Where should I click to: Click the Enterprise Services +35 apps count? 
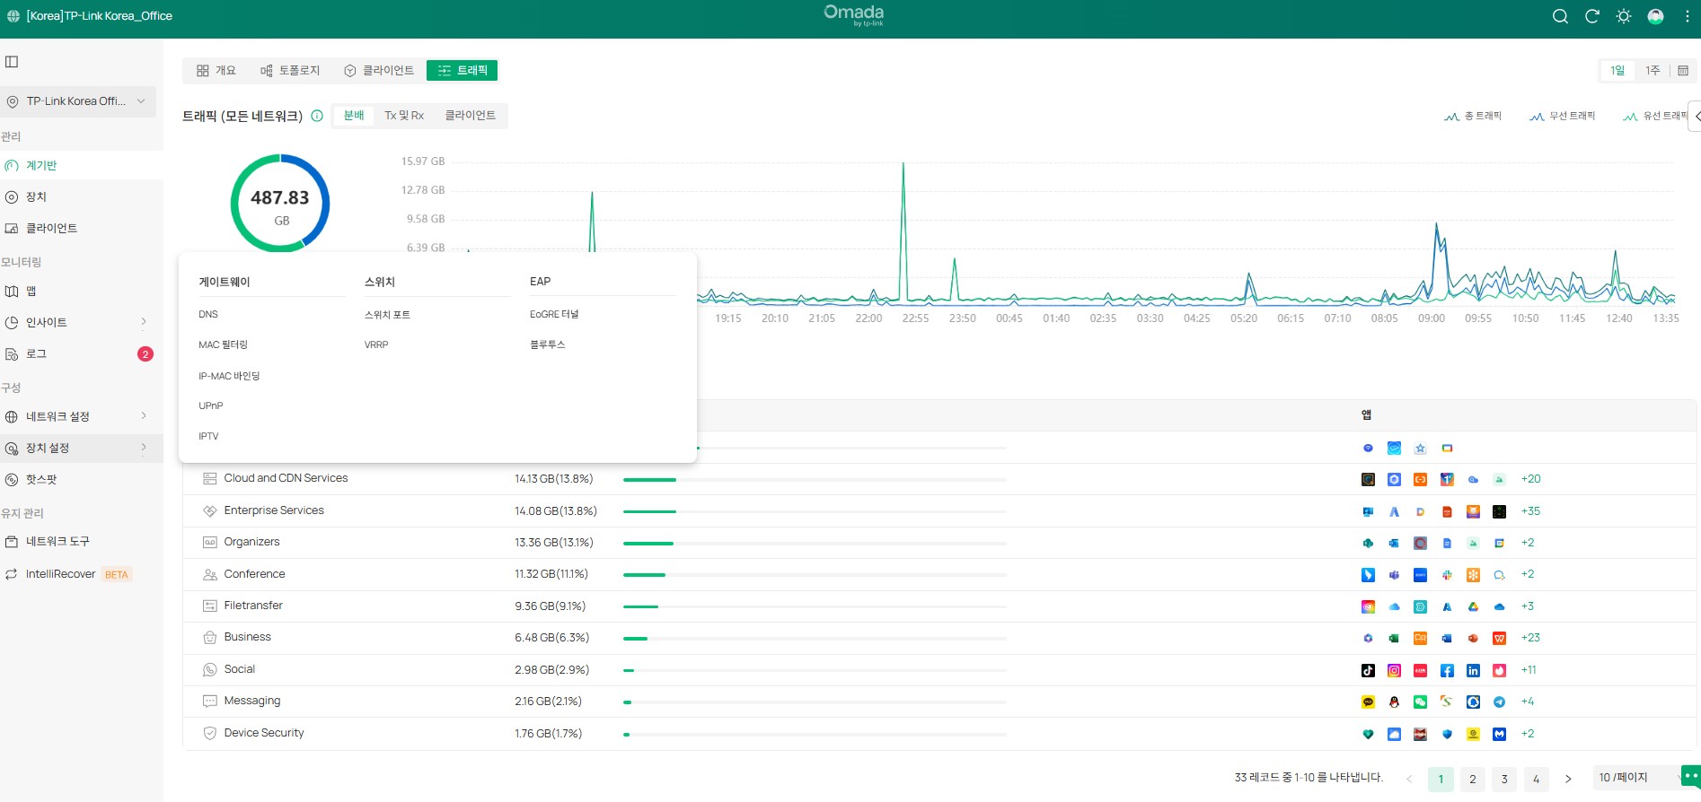click(1530, 511)
